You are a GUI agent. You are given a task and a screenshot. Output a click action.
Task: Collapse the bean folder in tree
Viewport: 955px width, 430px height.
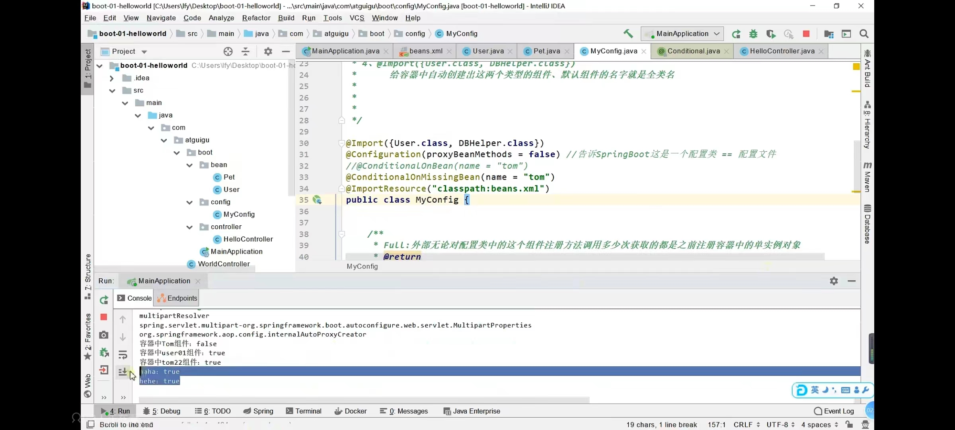[x=190, y=165]
